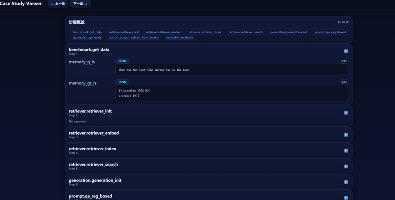Select the generation.generation_init step chip
395x200 pixels.
click(x=289, y=32)
